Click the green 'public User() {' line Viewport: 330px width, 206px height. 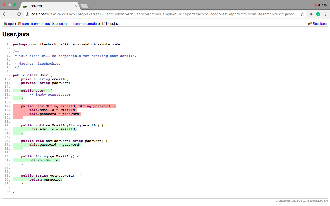(37, 91)
